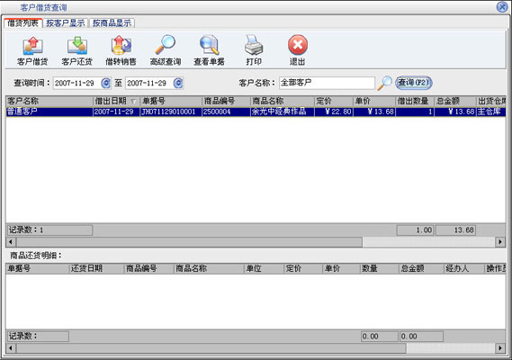Viewport: 512px width, 360px height.
Task: Click the 查询(F2) button
Action: [414, 82]
